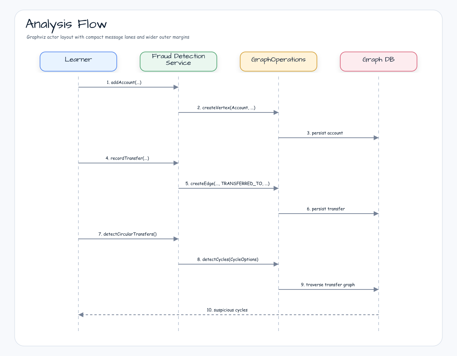Screen dimensions: 457x356
Task: Select the Learner actor box
Action: 78,62
